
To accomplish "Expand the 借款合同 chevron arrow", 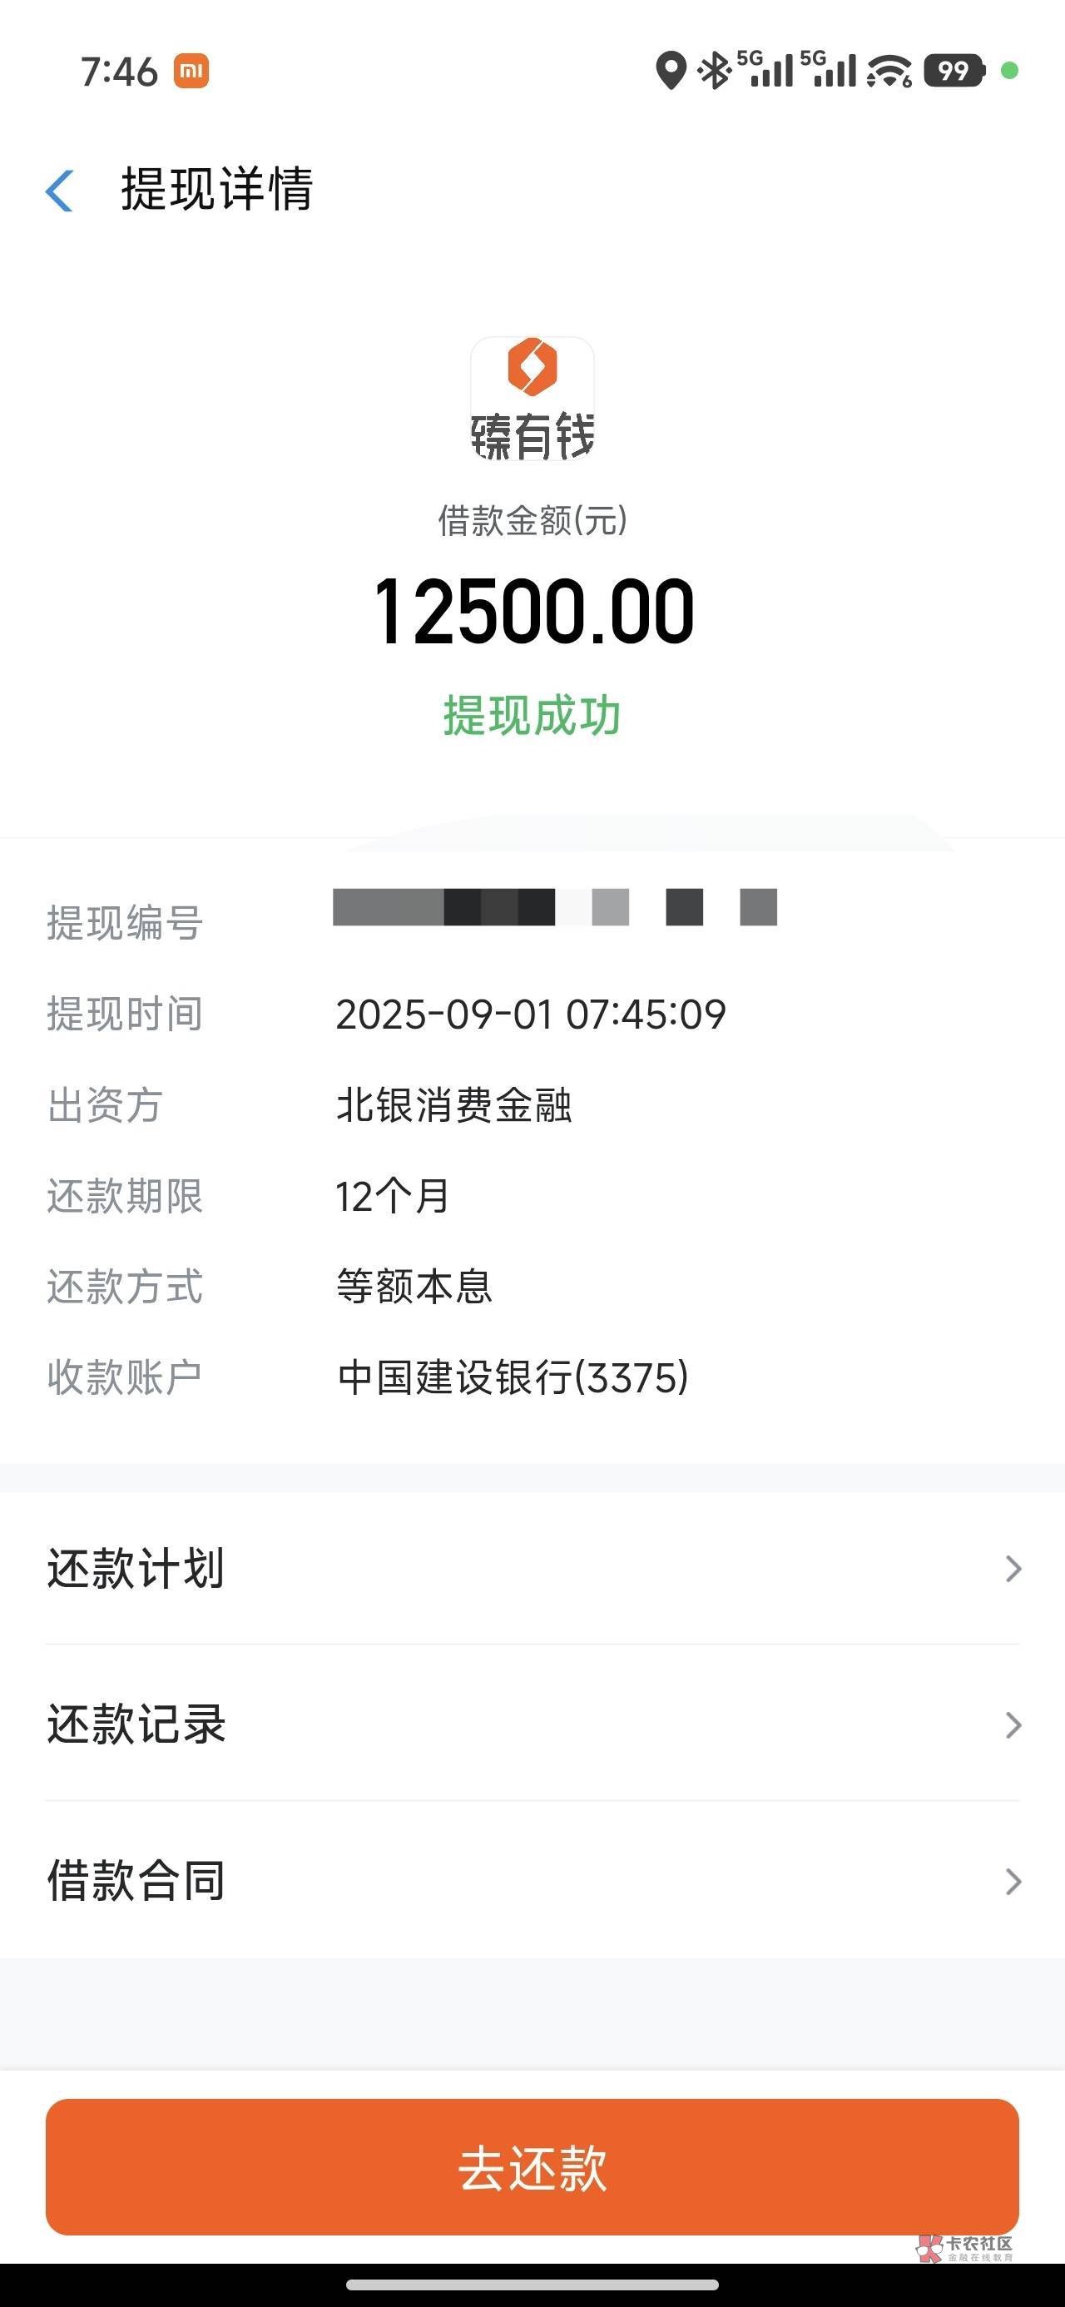I will click(x=1013, y=1881).
